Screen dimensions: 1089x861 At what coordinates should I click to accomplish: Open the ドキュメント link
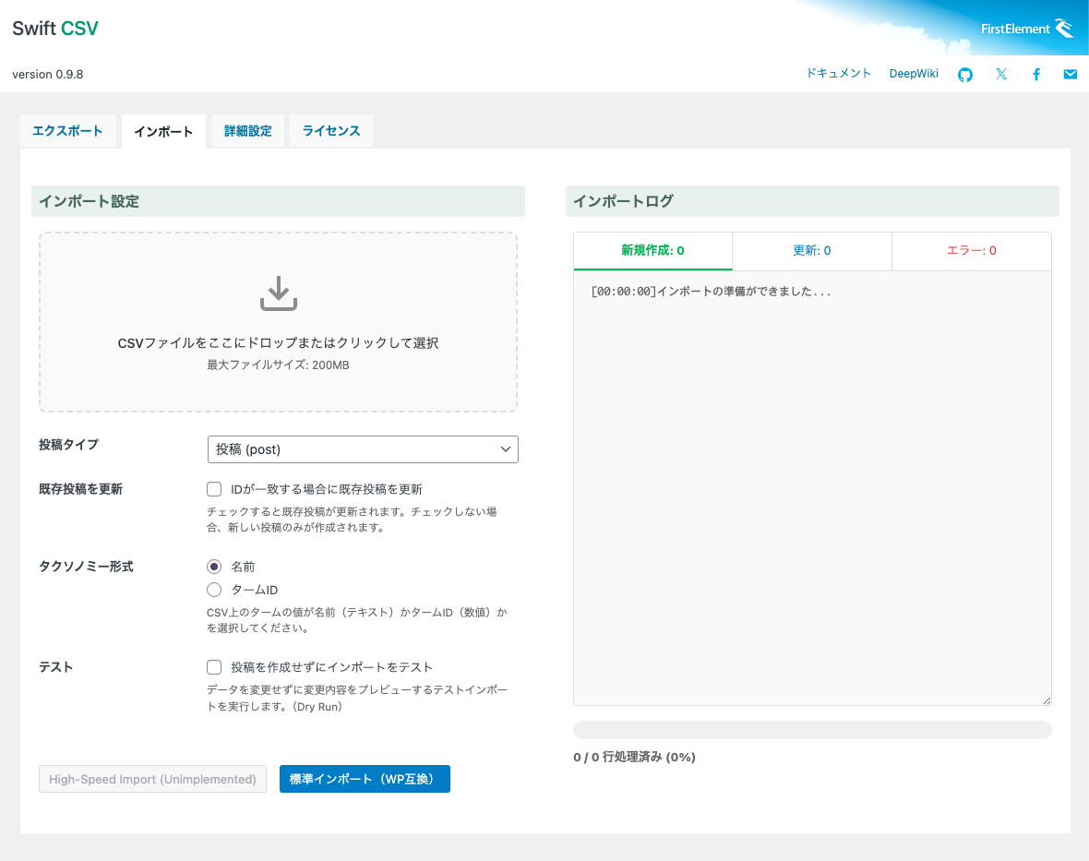838,74
